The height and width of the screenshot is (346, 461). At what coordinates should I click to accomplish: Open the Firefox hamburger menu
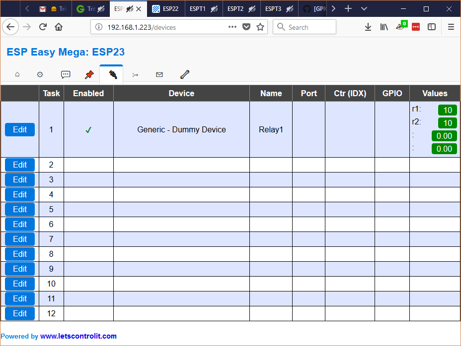[451, 27]
